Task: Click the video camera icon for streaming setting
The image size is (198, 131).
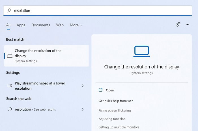Action: click(10, 86)
